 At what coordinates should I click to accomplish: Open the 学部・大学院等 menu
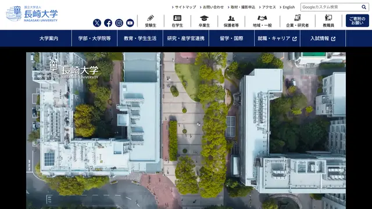tap(94, 38)
